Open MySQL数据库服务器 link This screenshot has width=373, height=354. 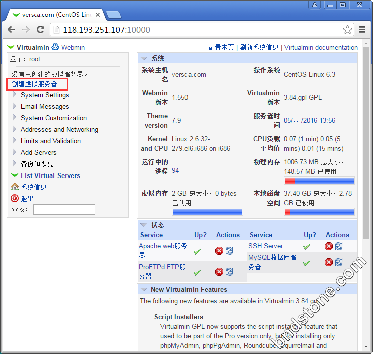pyautogui.click(x=272, y=262)
